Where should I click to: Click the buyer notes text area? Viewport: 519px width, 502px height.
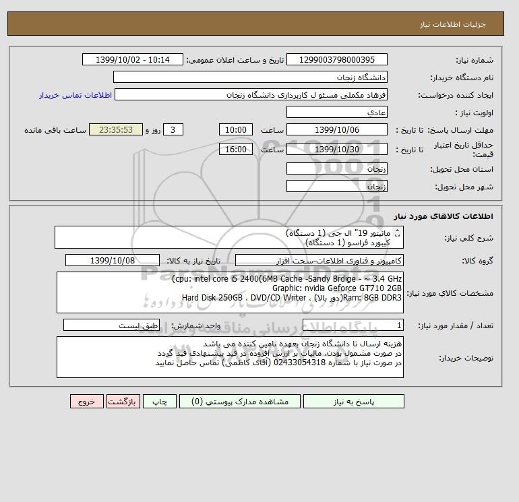click(x=230, y=357)
